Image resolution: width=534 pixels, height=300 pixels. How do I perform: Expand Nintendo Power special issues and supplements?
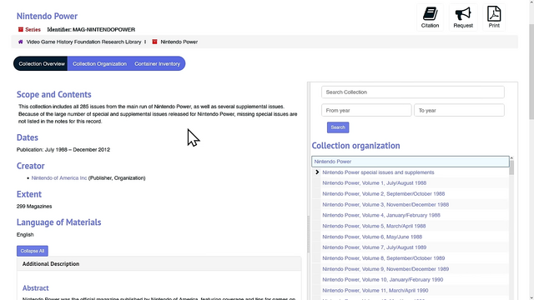[317, 172]
